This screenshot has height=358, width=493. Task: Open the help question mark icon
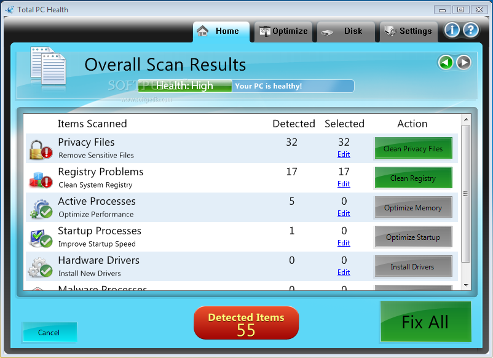tap(471, 30)
